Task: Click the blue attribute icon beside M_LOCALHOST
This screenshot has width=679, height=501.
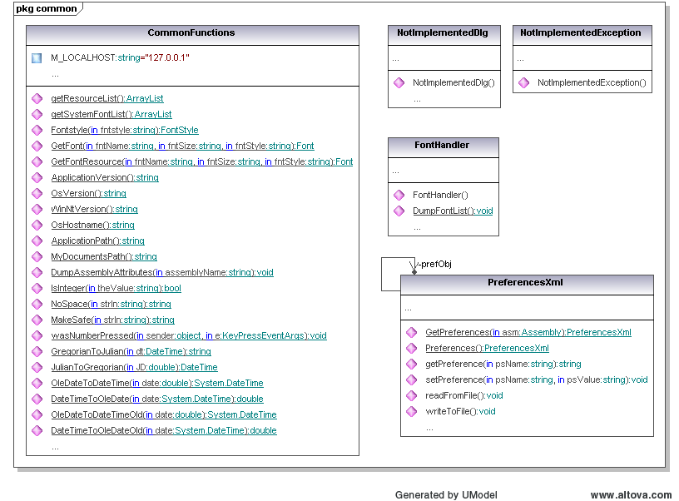Action: point(37,58)
